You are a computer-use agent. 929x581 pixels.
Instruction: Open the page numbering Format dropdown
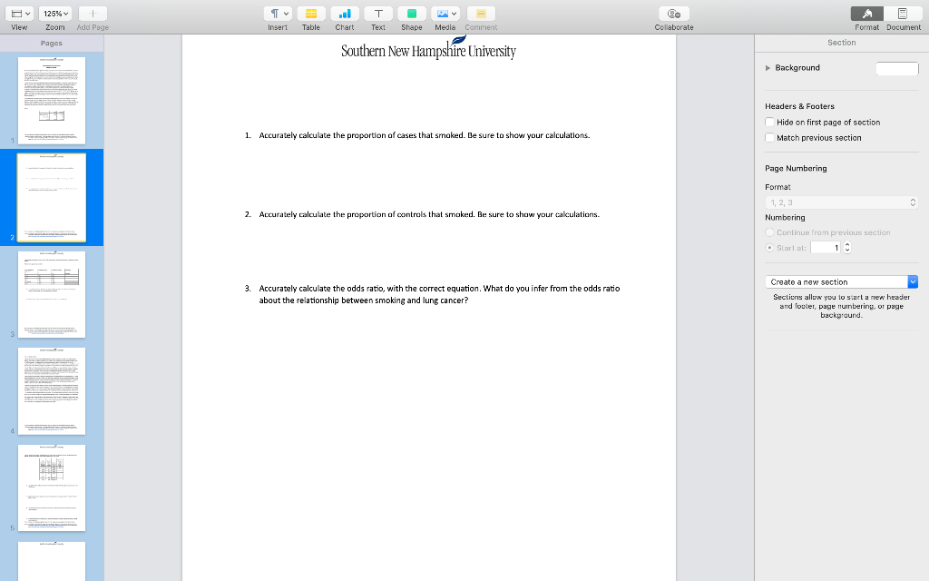click(841, 202)
